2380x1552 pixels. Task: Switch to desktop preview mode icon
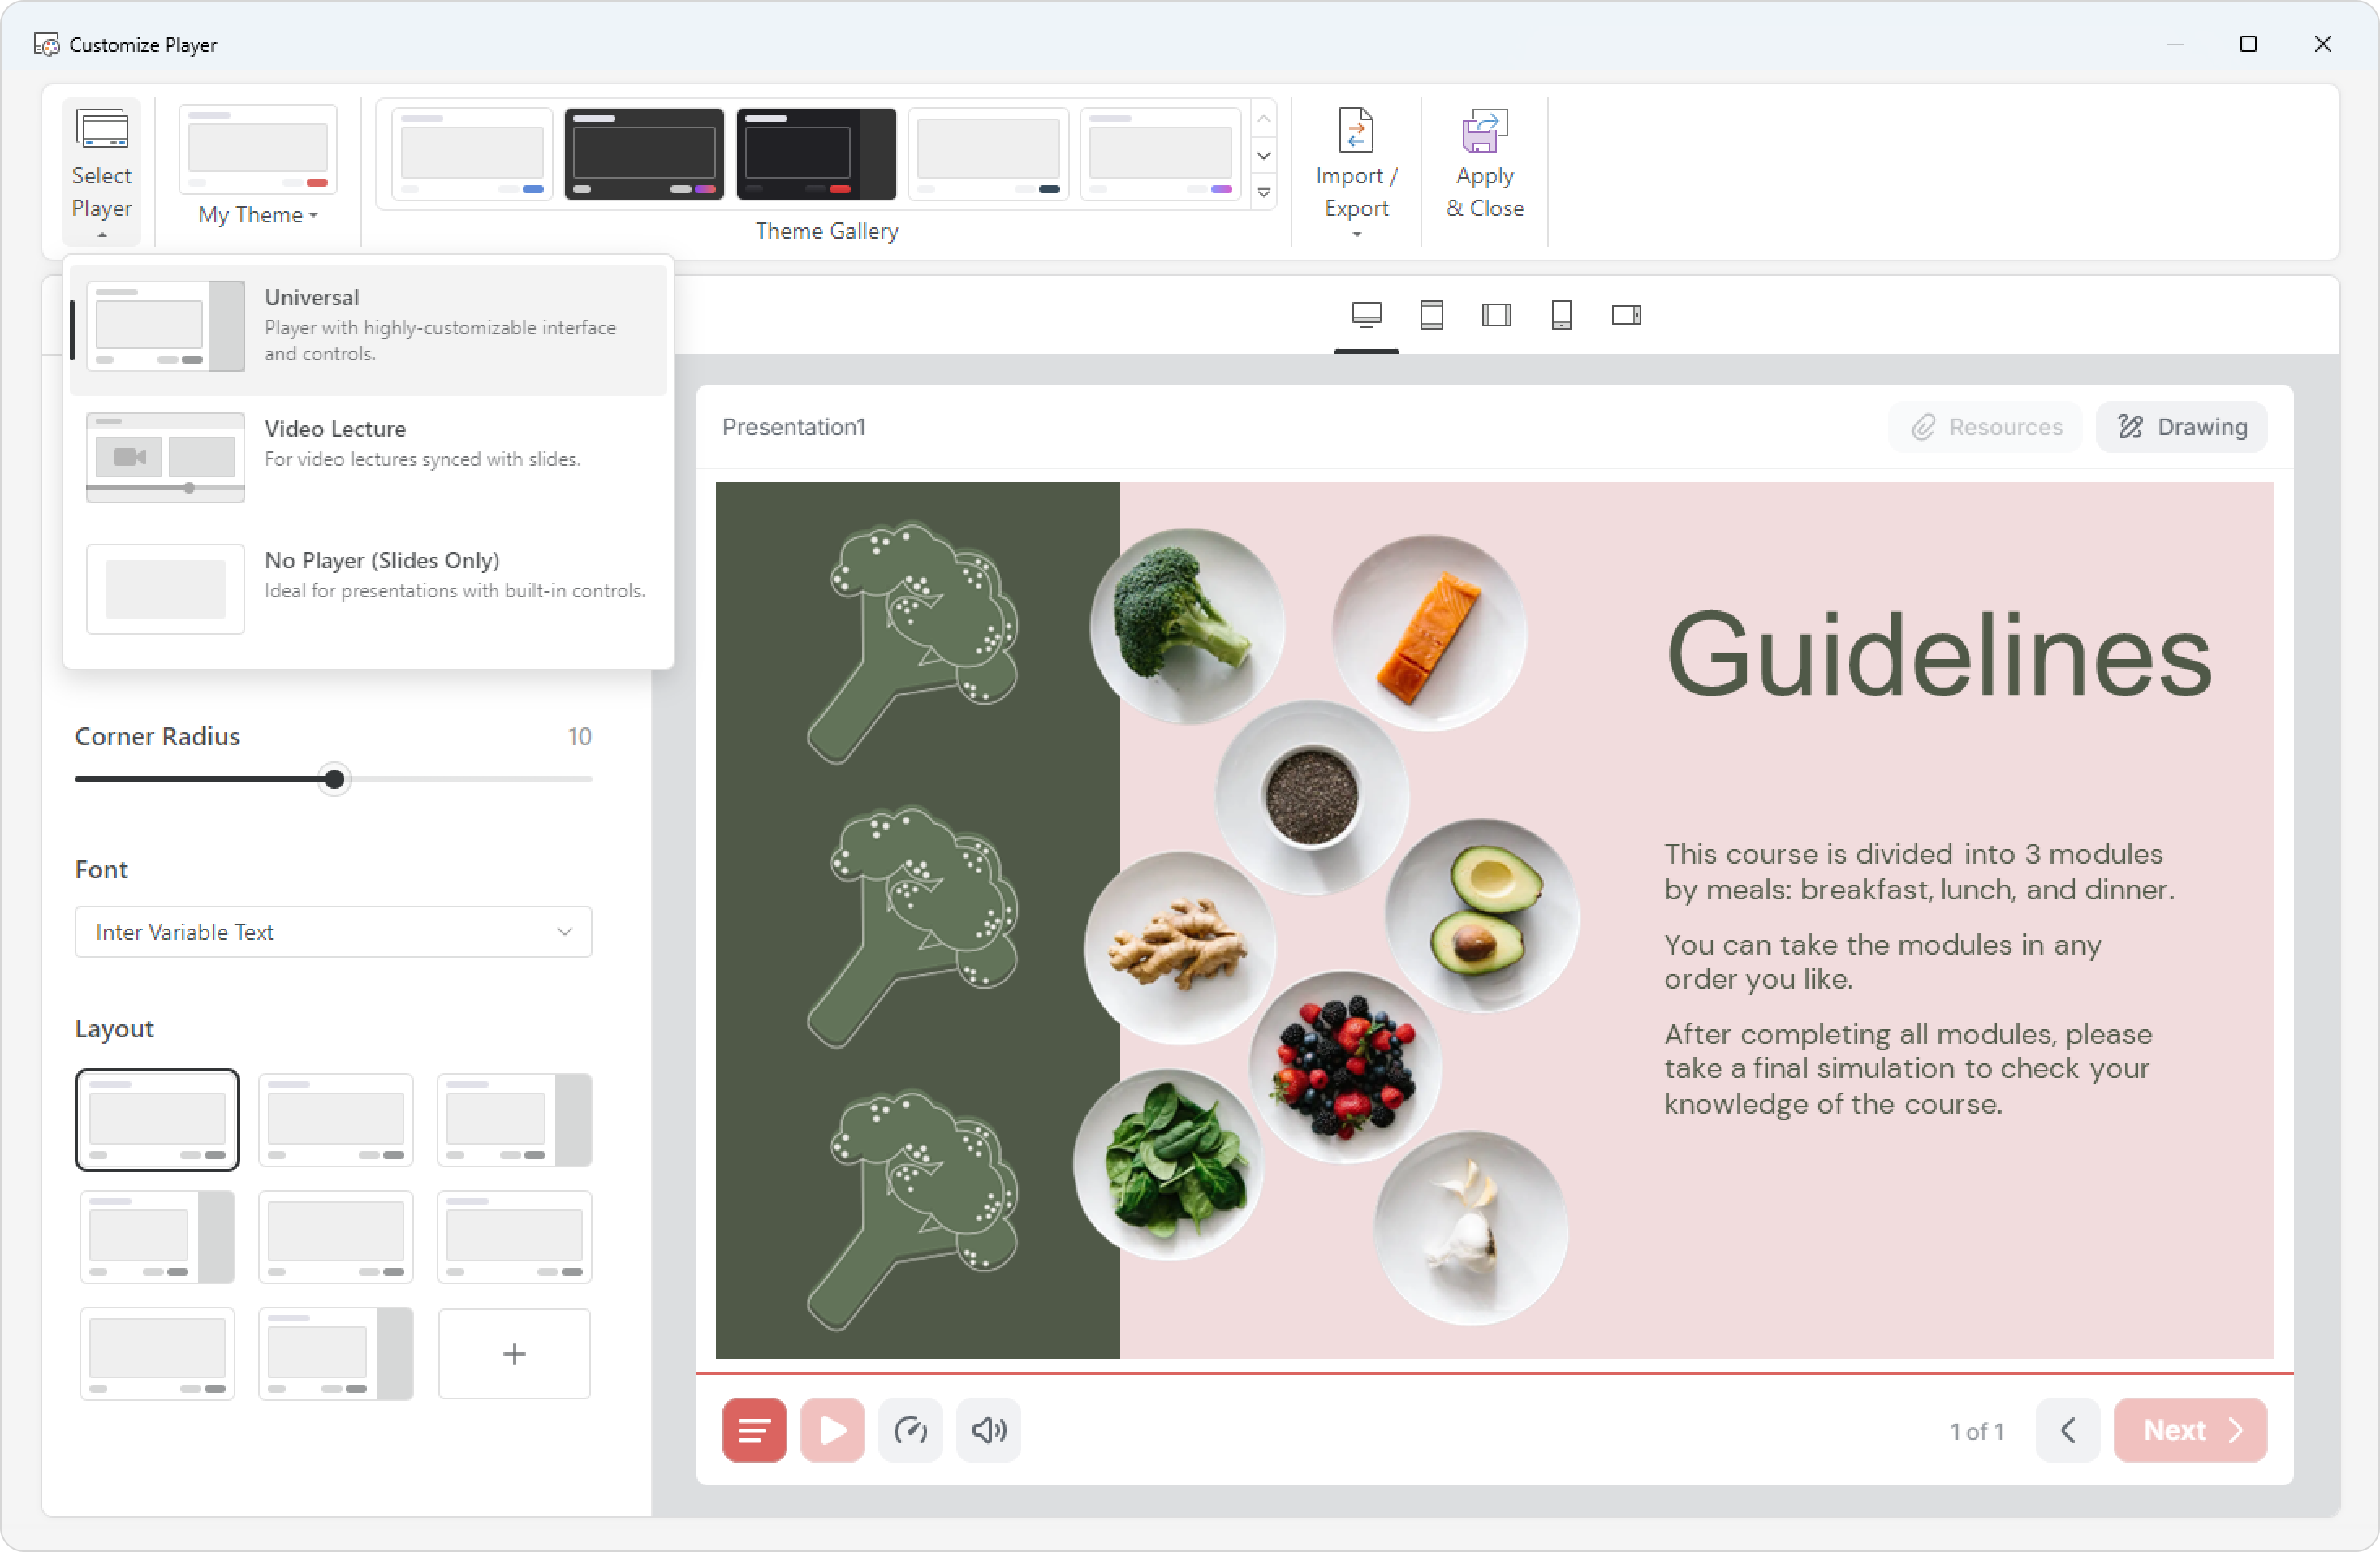[x=1366, y=315]
